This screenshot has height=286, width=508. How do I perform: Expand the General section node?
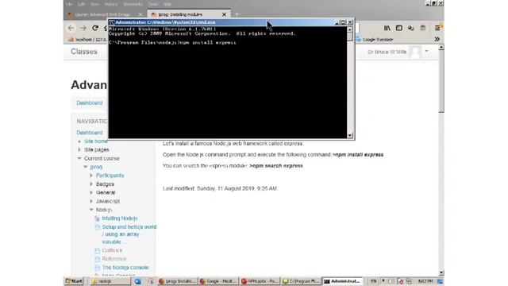pyautogui.click(x=91, y=192)
